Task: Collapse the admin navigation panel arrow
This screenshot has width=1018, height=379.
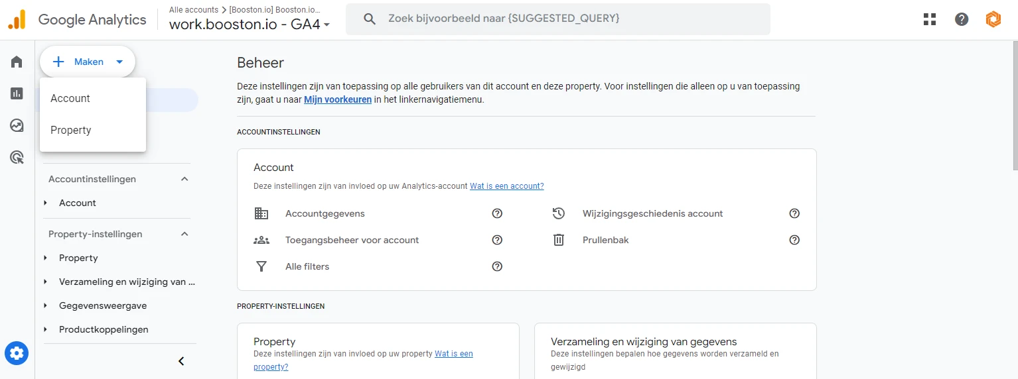Action: [181, 361]
